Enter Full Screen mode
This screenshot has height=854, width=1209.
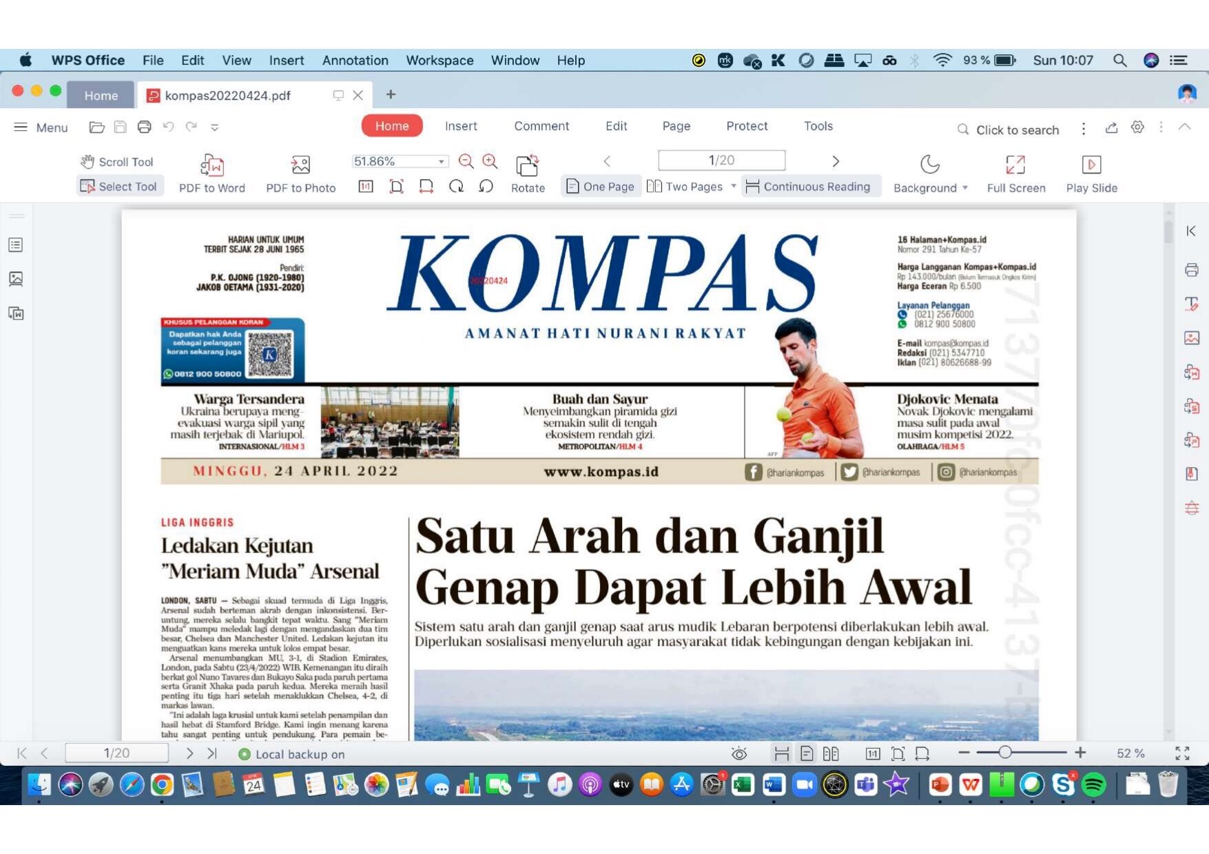pyautogui.click(x=1015, y=165)
